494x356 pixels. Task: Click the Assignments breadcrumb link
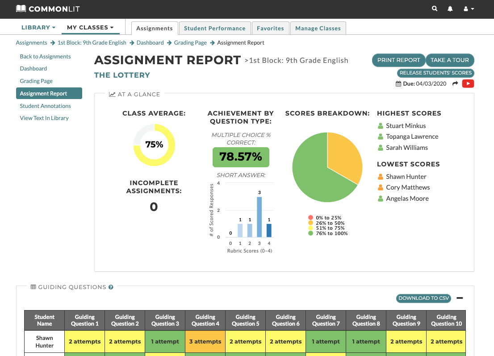[x=32, y=42]
